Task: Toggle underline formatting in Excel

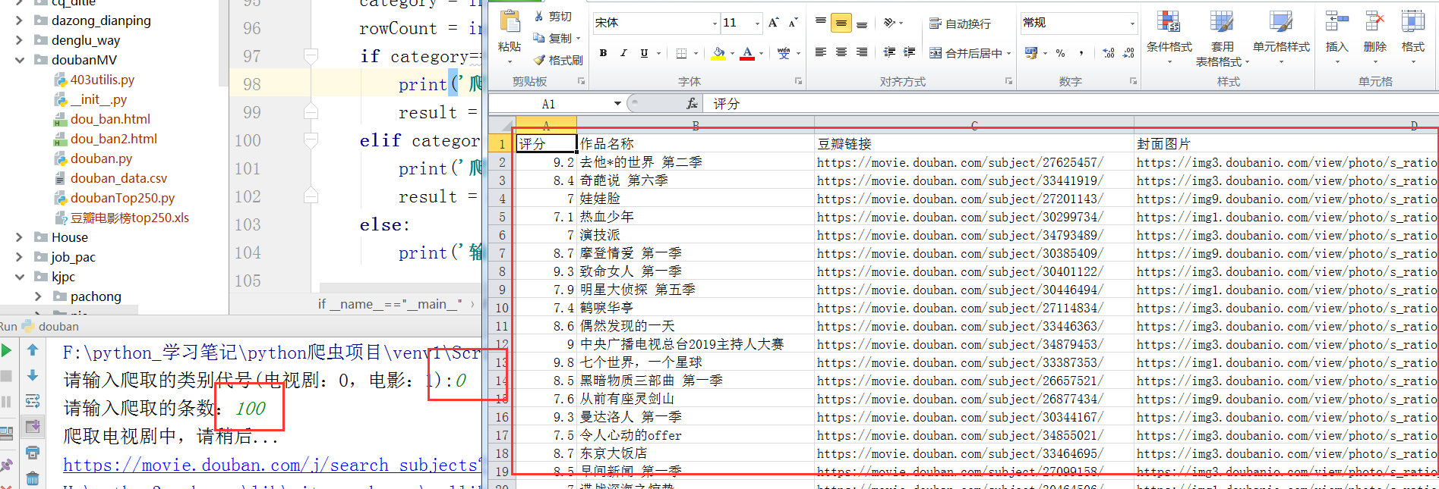Action: [644, 53]
